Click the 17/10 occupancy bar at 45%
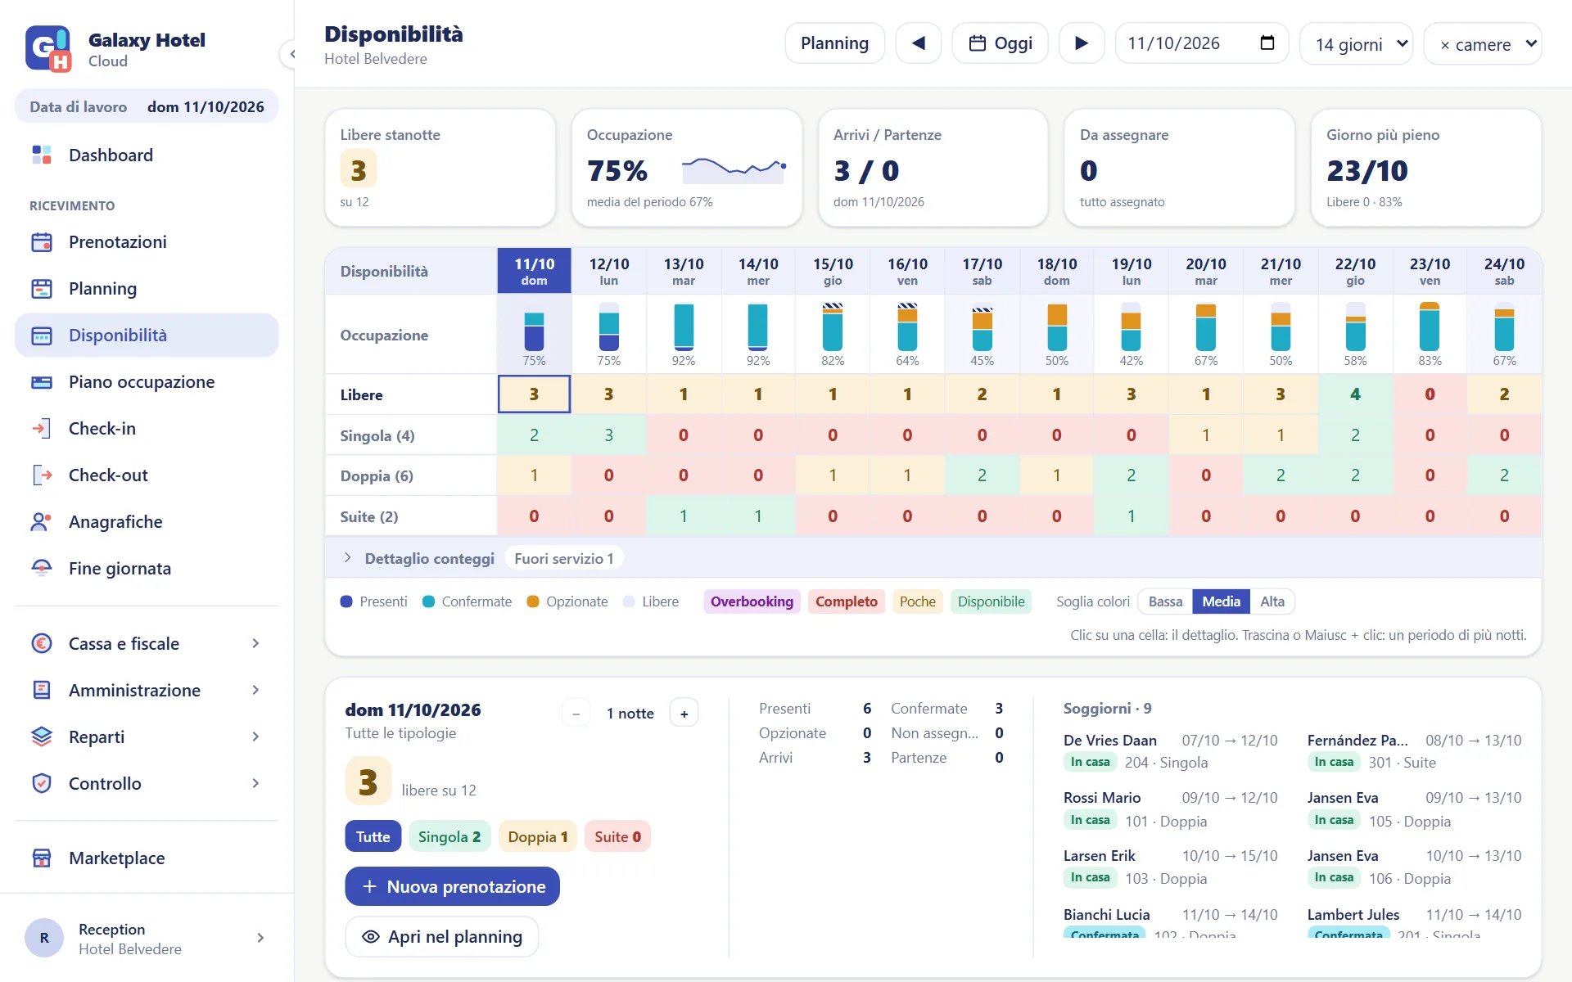 pyautogui.click(x=982, y=327)
